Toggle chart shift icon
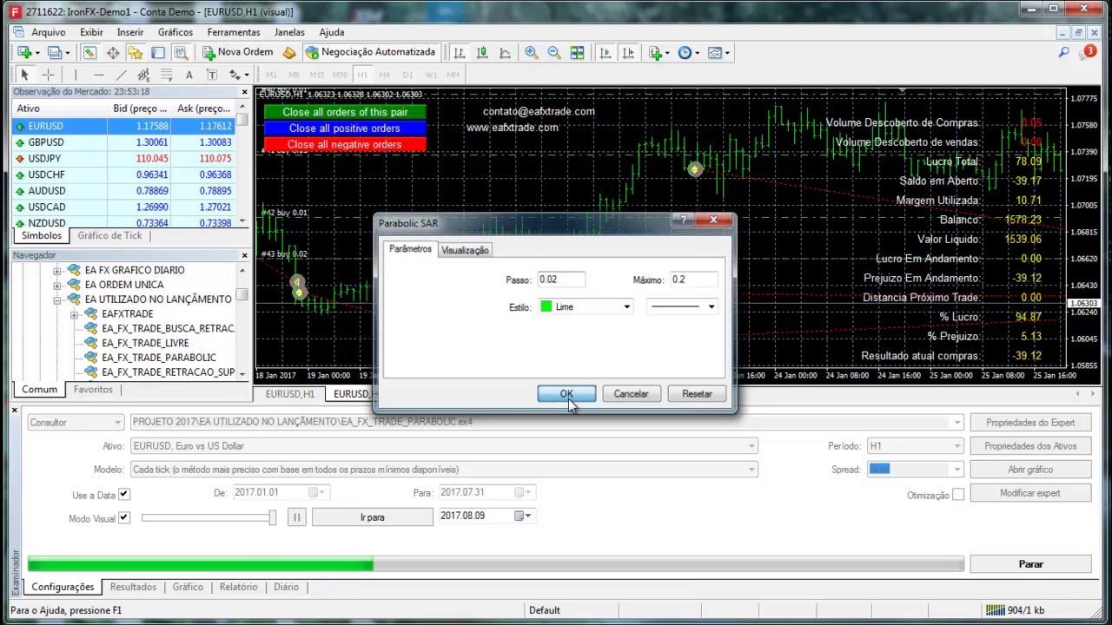 coord(628,53)
